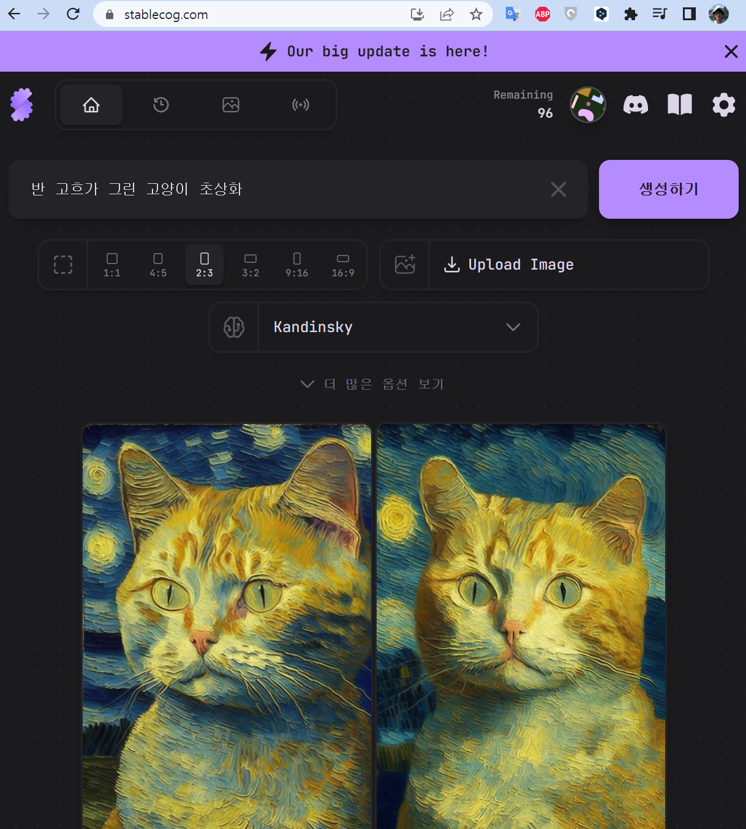The image size is (746, 829).
Task: Click the 'Our big update is here!' announcement
Action: (x=374, y=51)
